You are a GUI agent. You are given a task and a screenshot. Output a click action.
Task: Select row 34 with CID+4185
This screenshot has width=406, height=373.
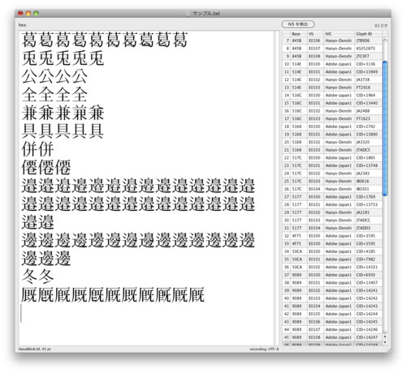[x=332, y=251]
